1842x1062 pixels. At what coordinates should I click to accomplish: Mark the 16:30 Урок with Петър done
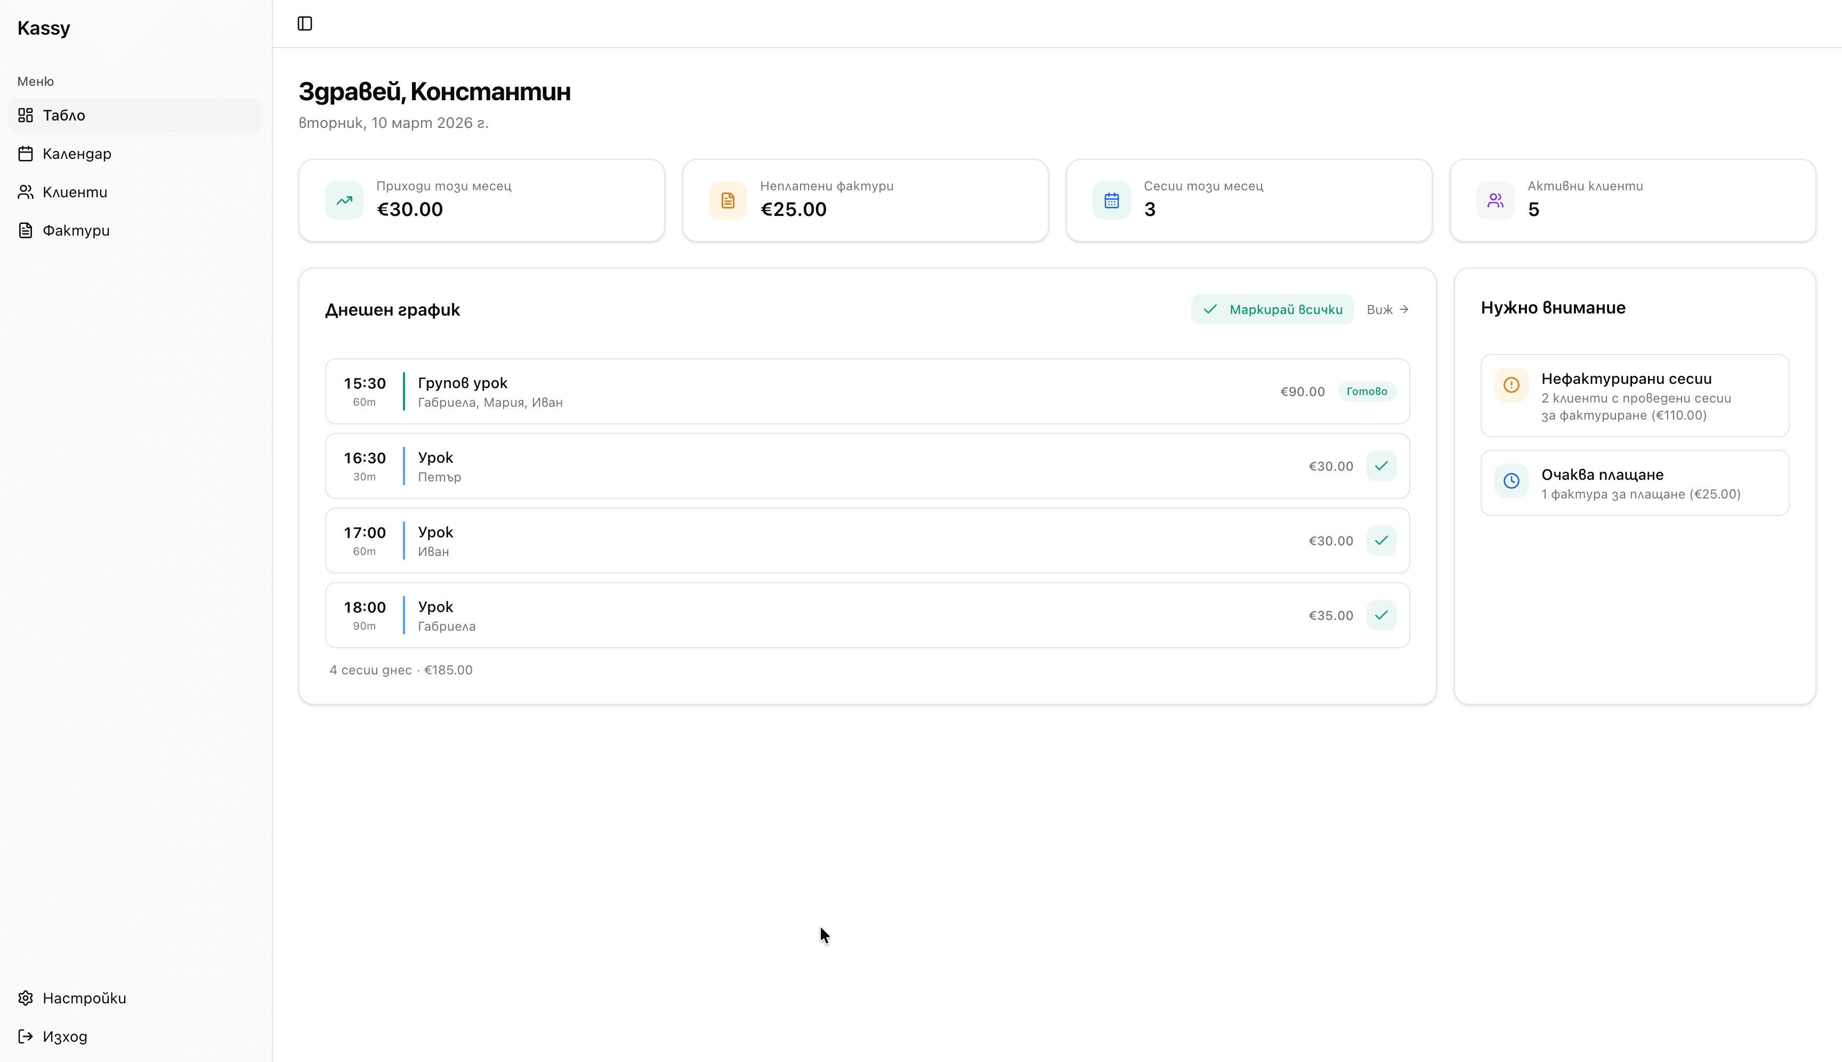tap(1381, 465)
